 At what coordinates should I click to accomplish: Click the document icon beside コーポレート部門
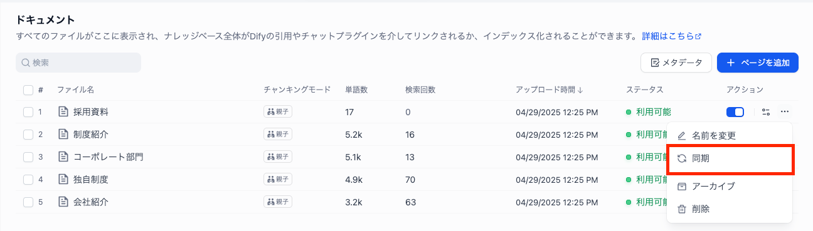point(63,157)
